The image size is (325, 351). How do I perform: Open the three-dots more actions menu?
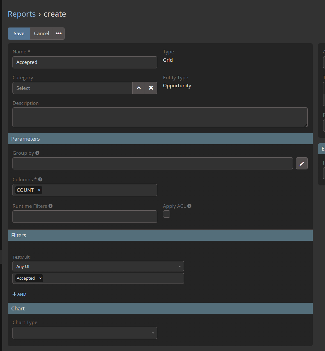58,34
